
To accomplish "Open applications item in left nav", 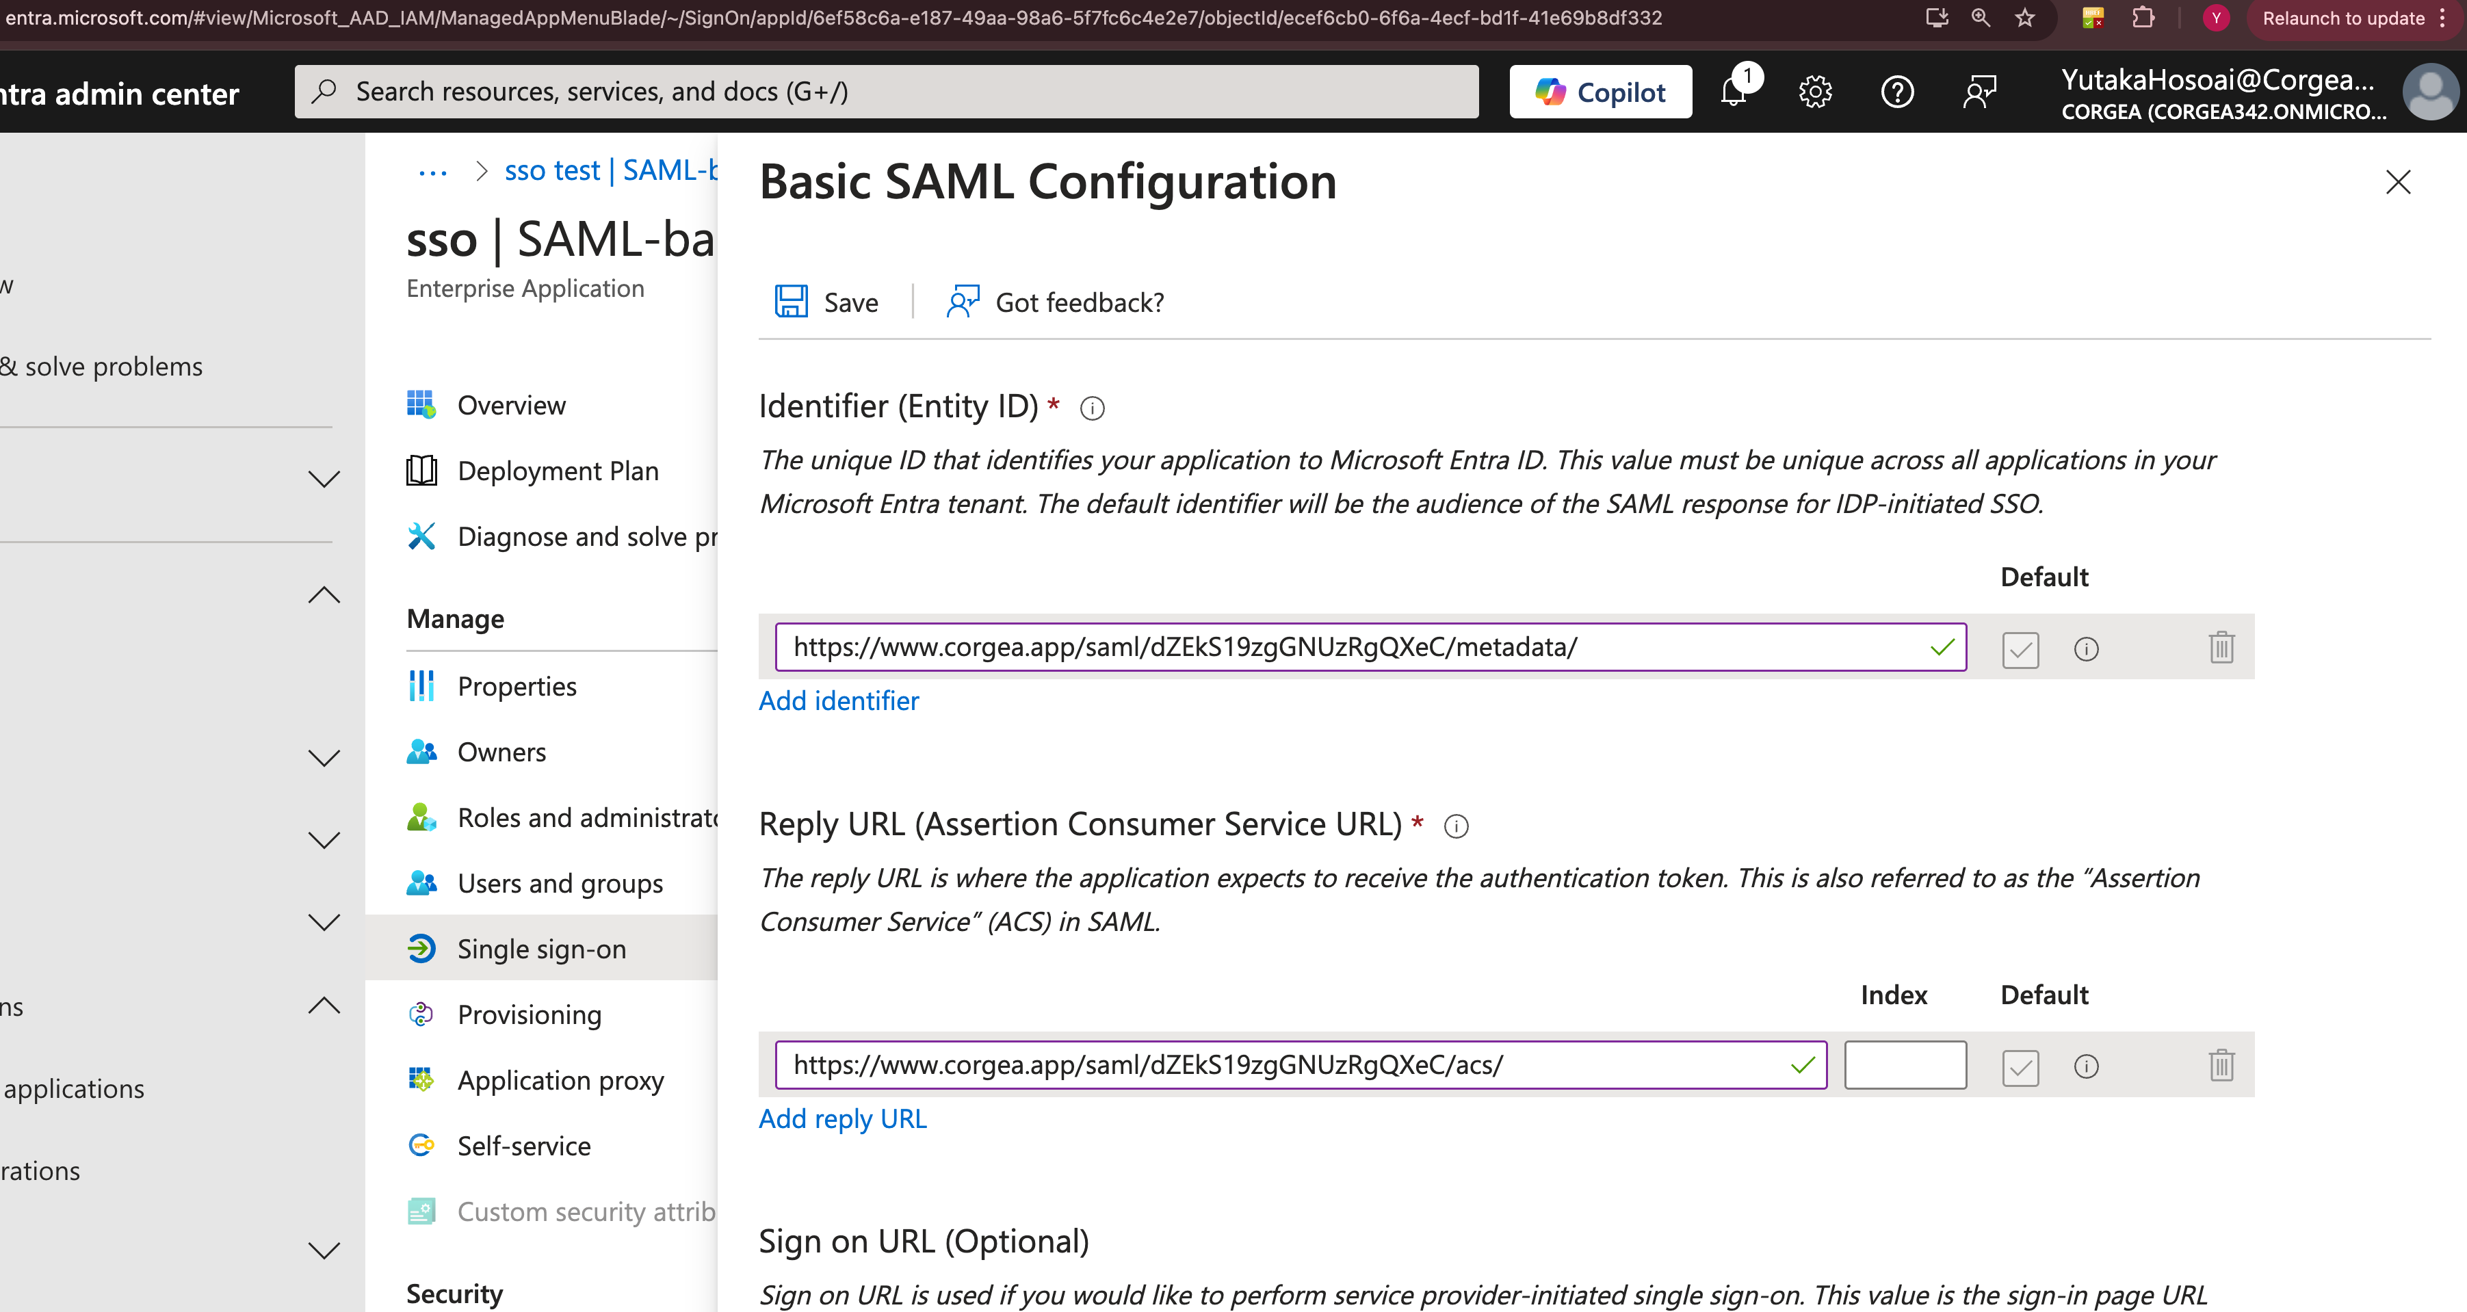I will click(73, 1089).
